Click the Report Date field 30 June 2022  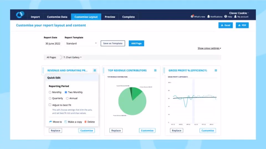53,43
